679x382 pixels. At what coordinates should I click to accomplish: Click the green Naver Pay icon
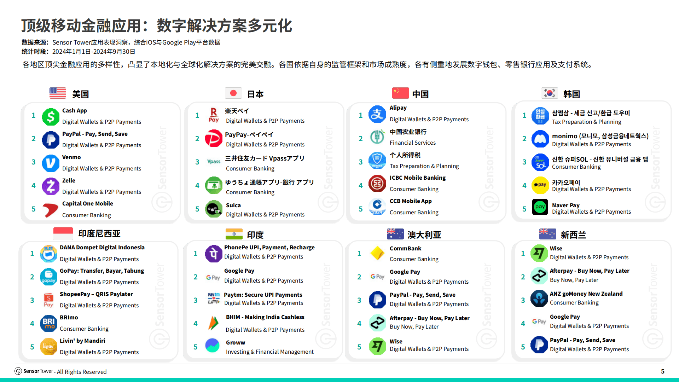point(540,207)
